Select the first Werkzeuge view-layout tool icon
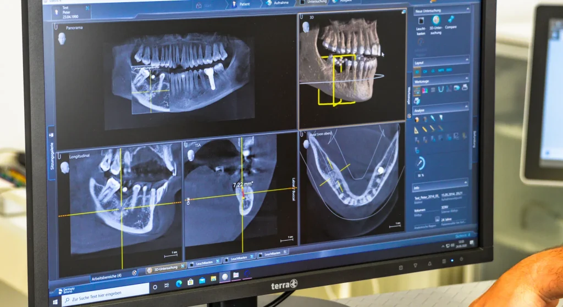The image size is (563, 307). pos(417,91)
